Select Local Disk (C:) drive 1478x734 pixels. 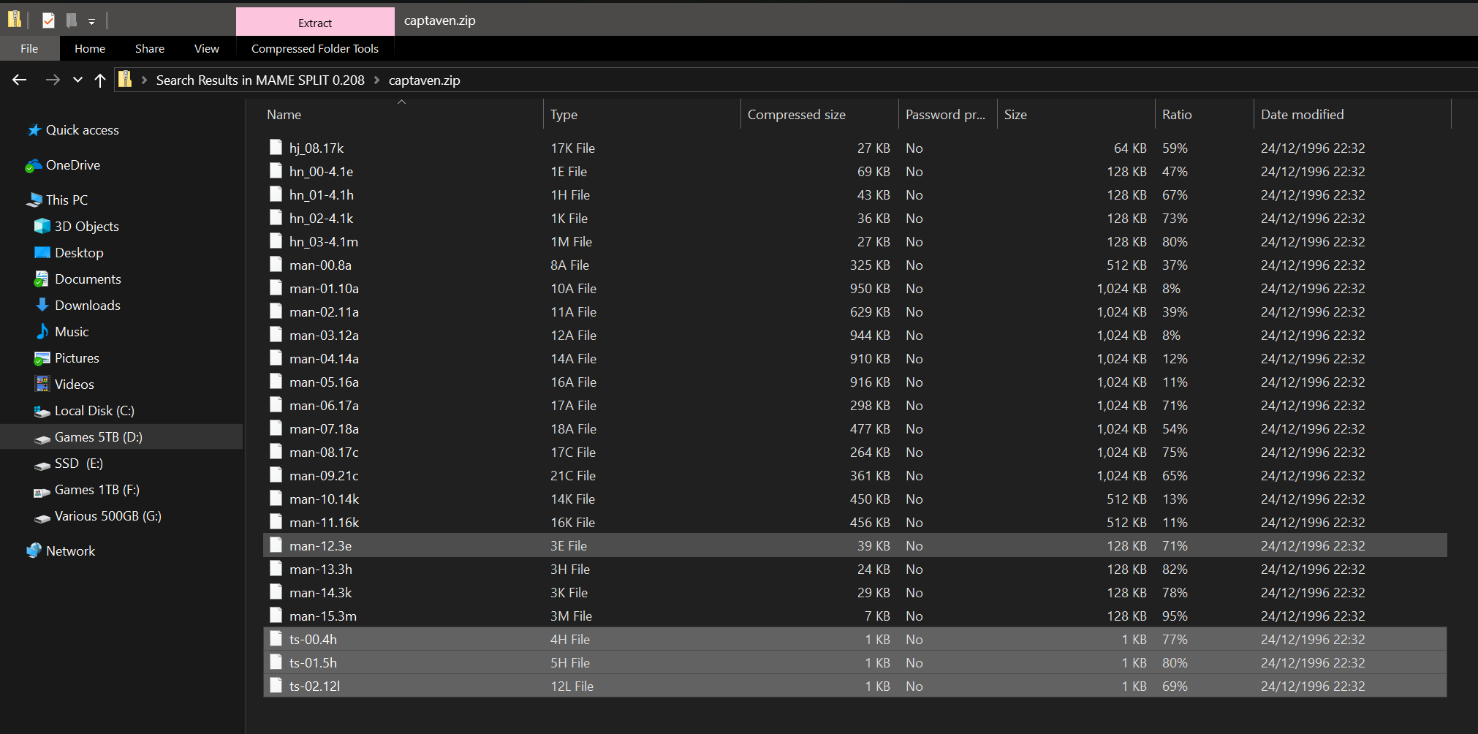tap(94, 410)
